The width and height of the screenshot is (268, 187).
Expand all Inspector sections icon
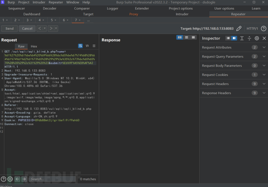pos(242,38)
